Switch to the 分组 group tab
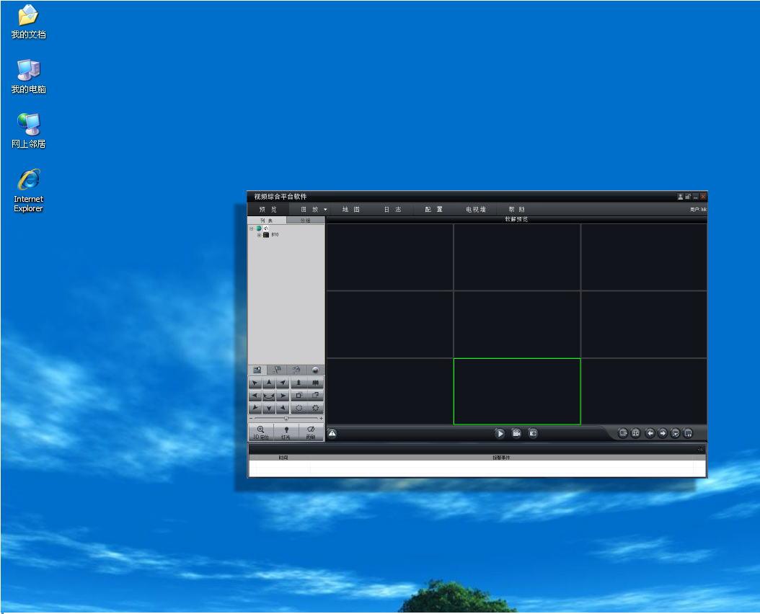The image size is (760, 614). 305,220
